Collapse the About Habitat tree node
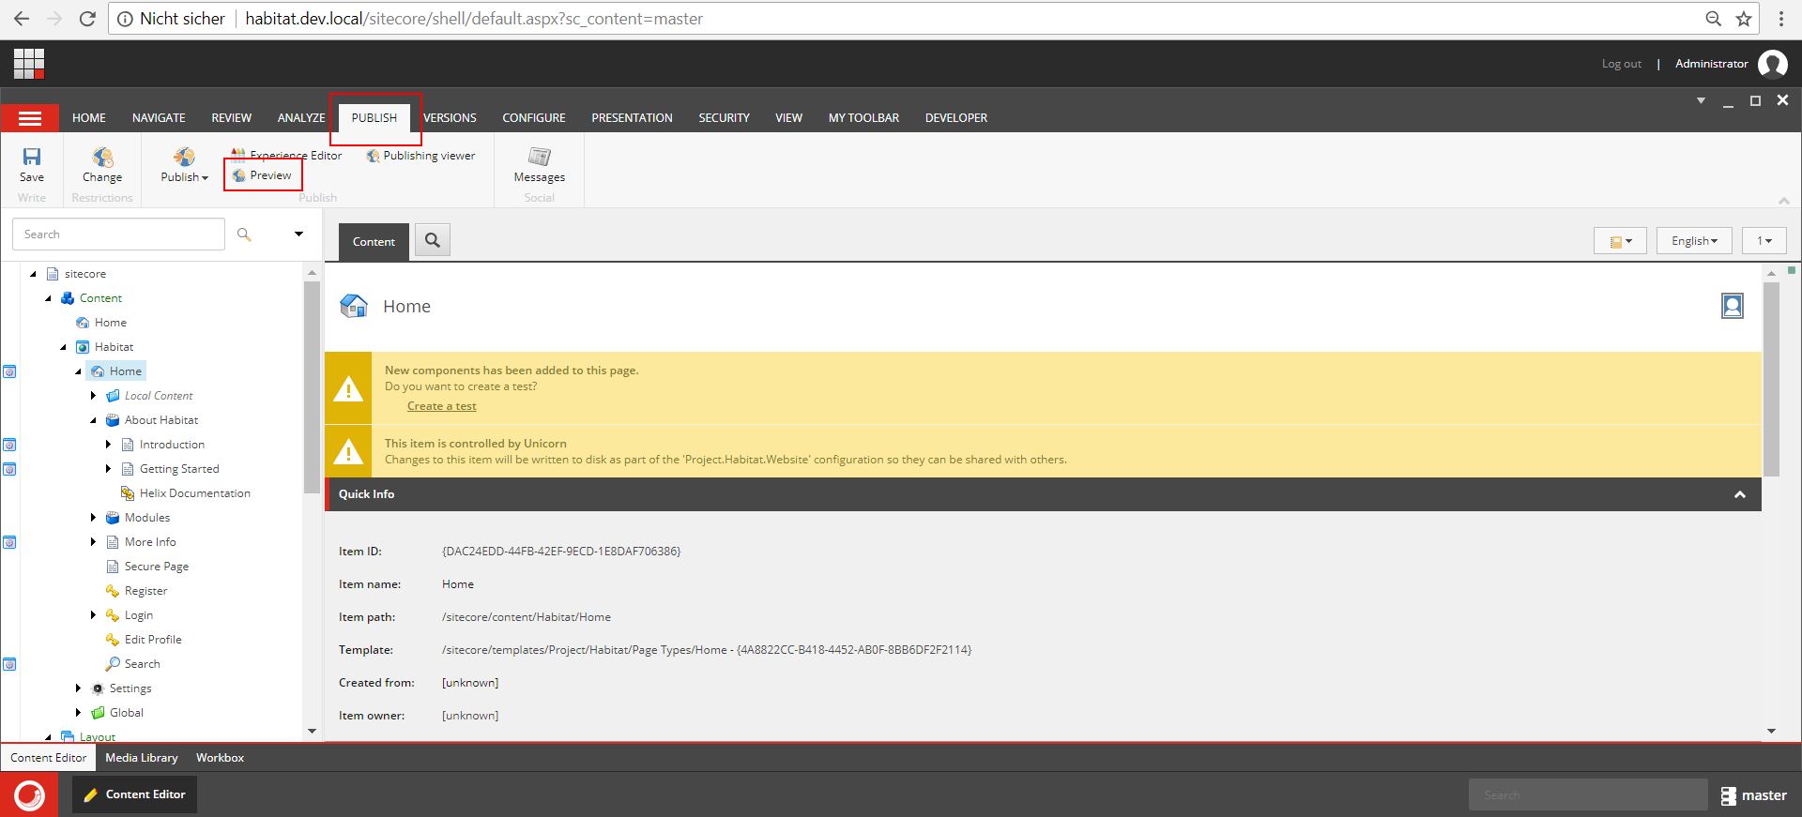The width and height of the screenshot is (1802, 817). 93,420
